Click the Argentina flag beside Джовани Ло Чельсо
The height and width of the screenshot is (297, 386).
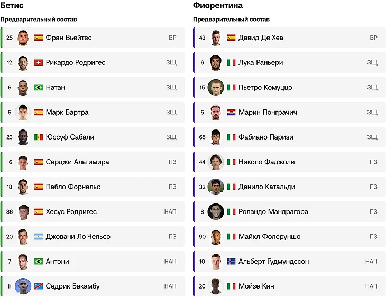pyautogui.click(x=39, y=236)
